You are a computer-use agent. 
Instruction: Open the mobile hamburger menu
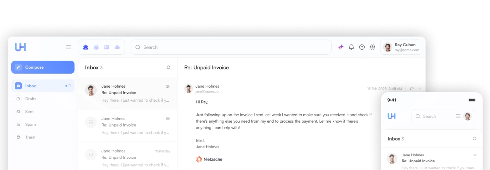(x=458, y=116)
